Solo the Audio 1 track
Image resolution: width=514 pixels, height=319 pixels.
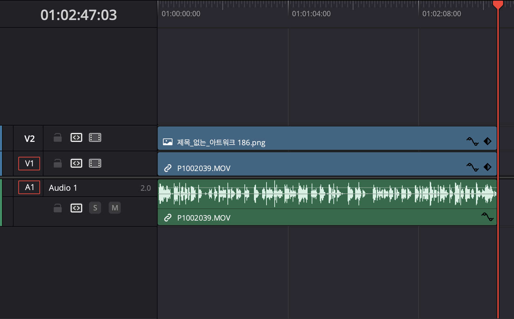pos(95,208)
